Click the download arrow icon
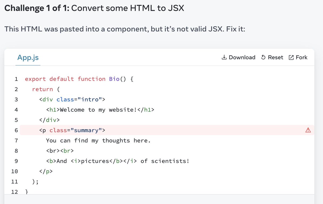Screen dimensions: 323x204 pos(224,57)
